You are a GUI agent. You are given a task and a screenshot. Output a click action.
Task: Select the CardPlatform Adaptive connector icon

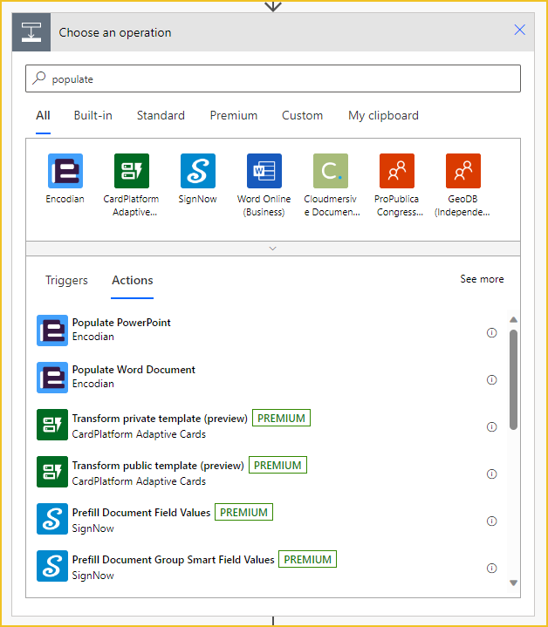tap(132, 171)
